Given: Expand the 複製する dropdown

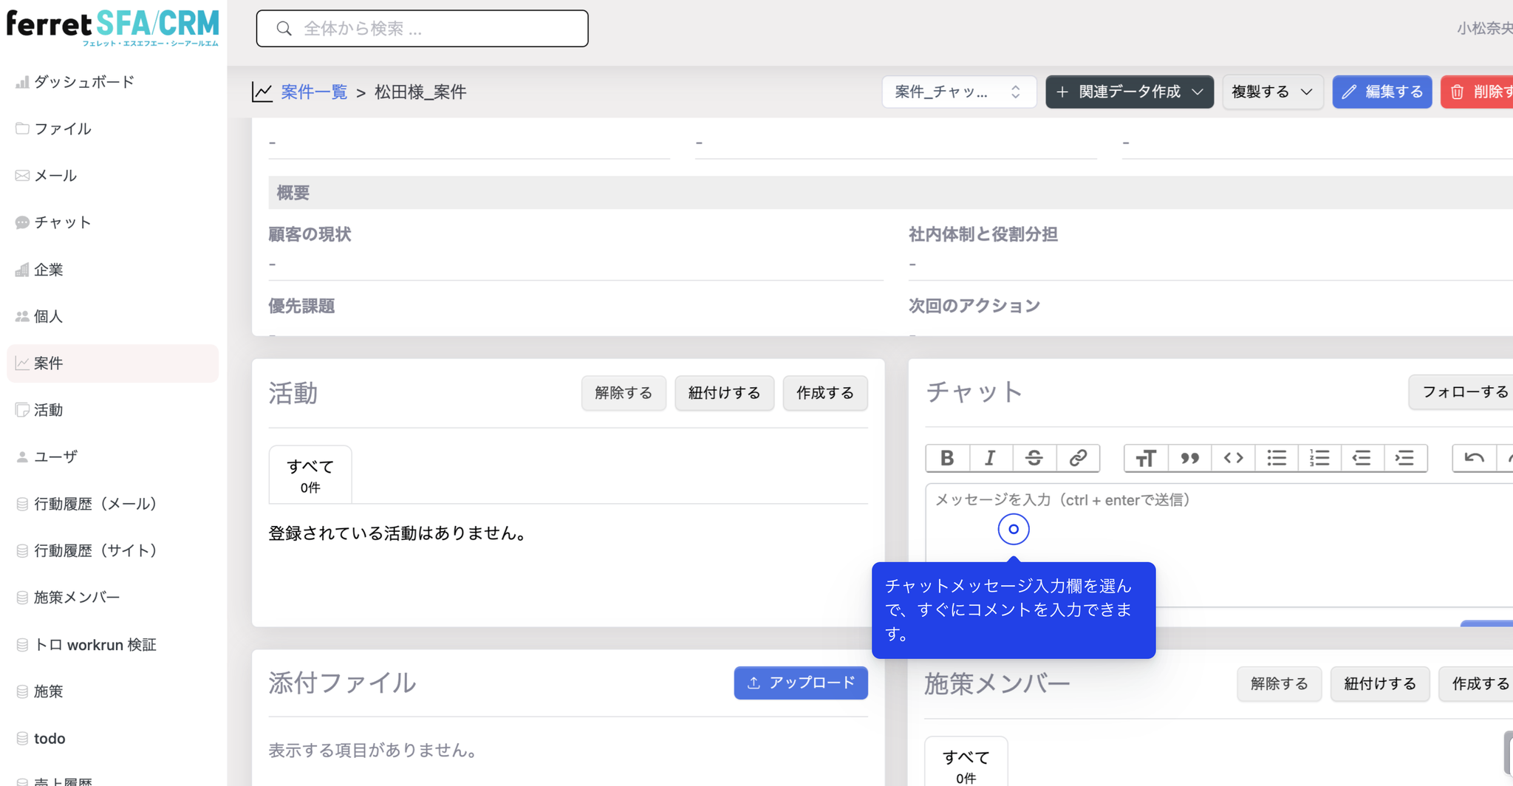Looking at the screenshot, I should [x=1273, y=92].
